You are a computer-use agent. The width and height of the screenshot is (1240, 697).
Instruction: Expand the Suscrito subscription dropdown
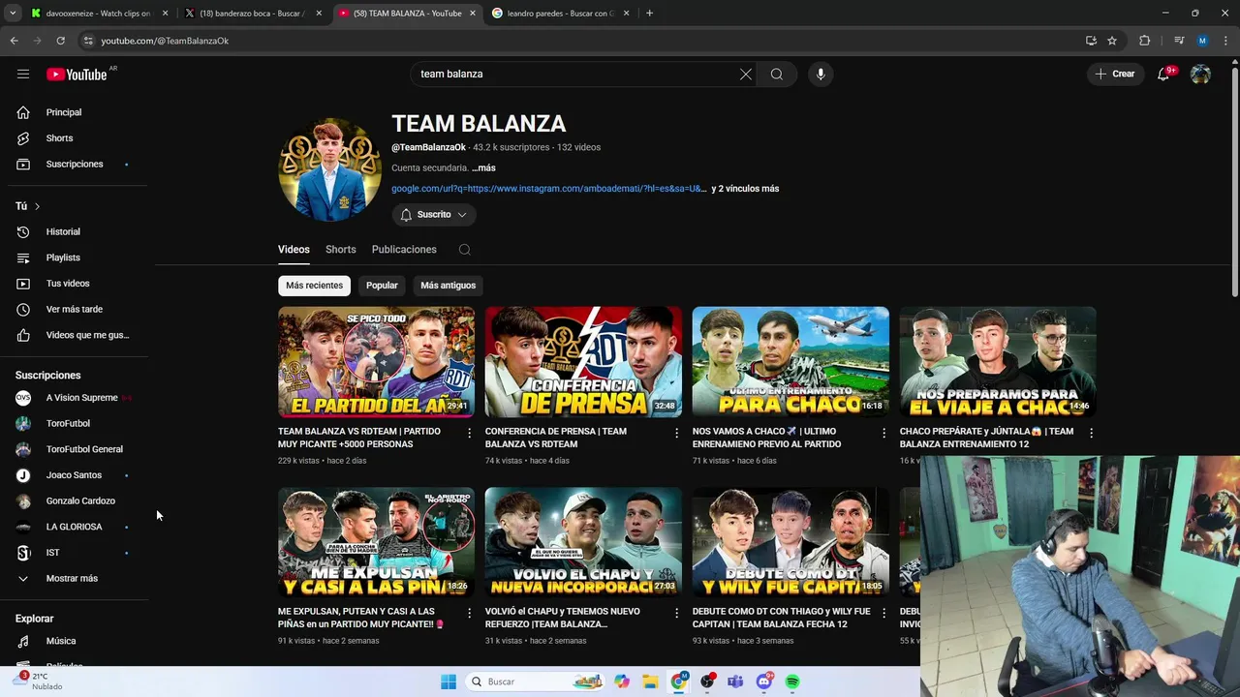[434, 215]
